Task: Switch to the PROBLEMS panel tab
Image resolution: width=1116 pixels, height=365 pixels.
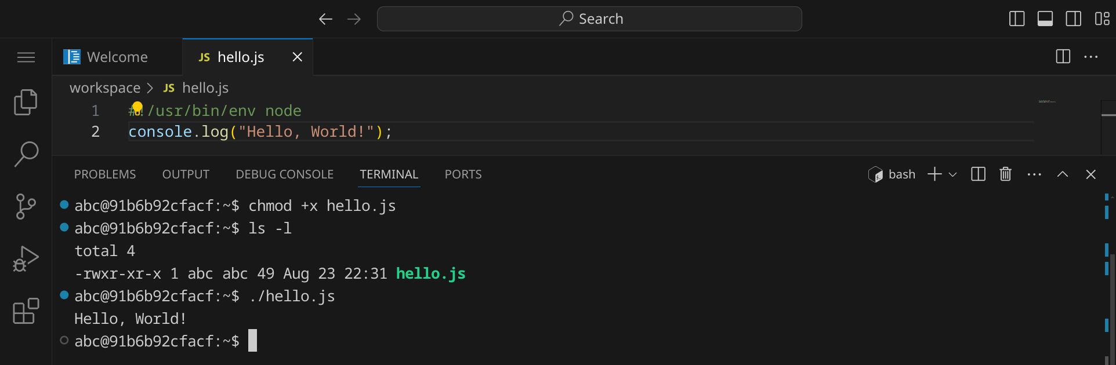Action: [105, 174]
